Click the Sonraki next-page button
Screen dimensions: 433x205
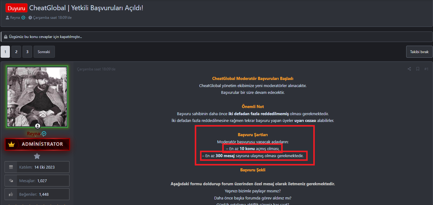coord(44,52)
